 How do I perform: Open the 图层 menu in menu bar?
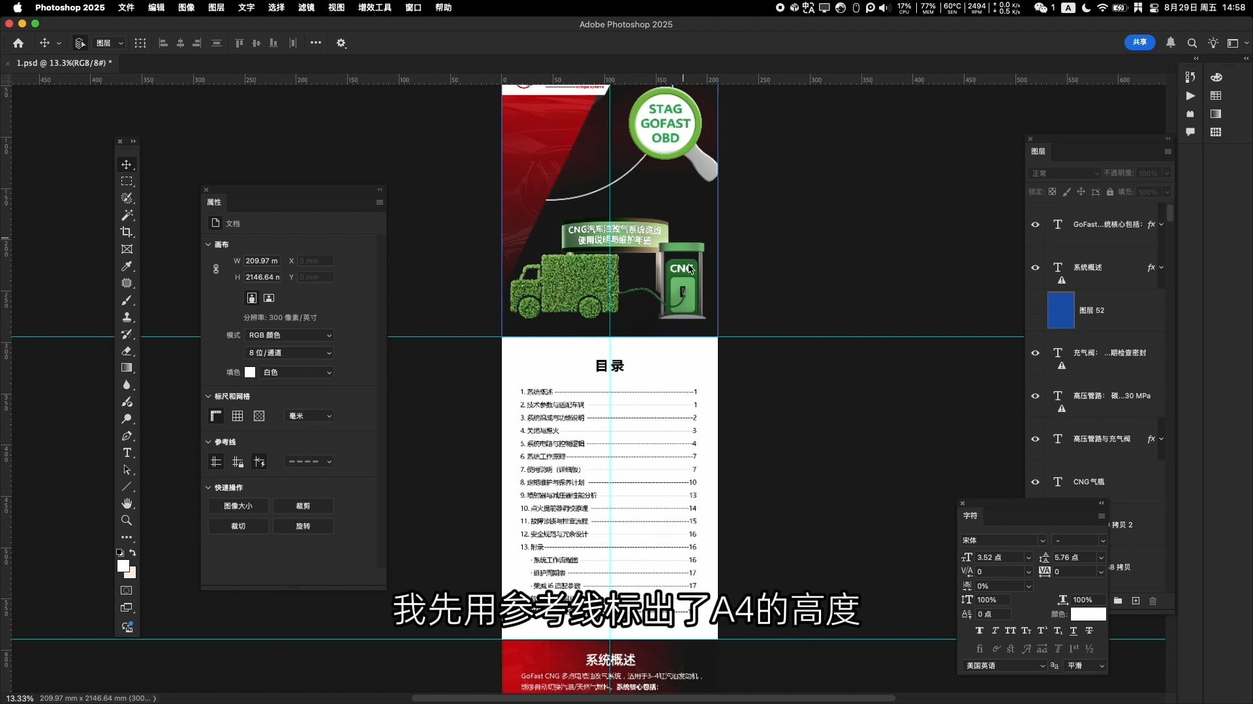(x=216, y=7)
